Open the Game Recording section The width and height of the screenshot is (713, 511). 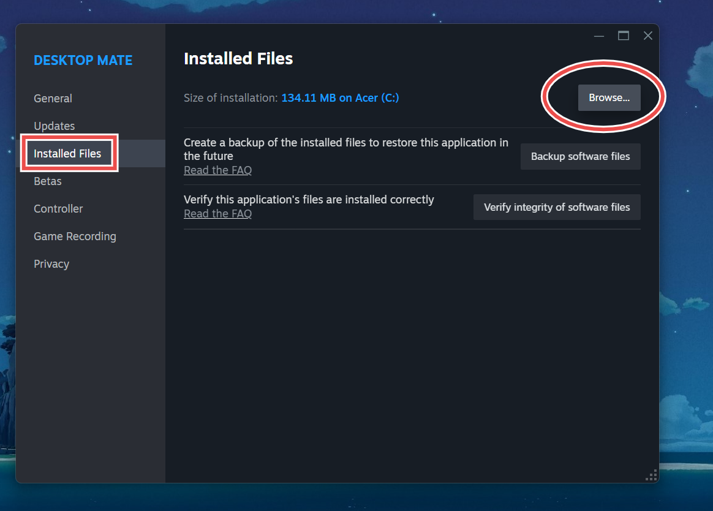(75, 237)
